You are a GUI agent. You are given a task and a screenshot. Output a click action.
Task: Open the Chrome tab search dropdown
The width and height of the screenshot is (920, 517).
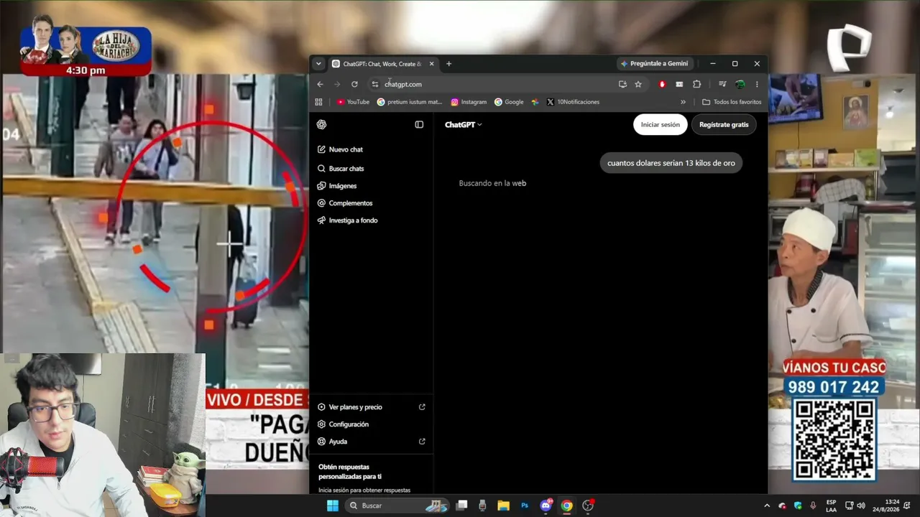(x=318, y=64)
